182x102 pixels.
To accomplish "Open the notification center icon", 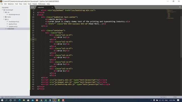I will point(178,100).
